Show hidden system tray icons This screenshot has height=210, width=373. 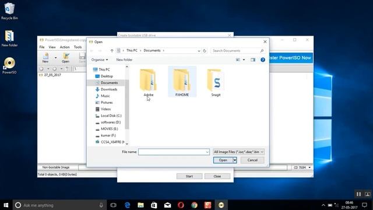click(x=323, y=205)
